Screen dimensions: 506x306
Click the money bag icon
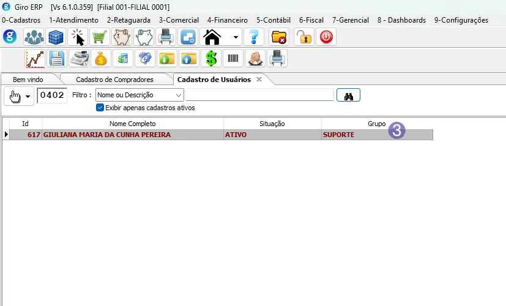pos(100,59)
